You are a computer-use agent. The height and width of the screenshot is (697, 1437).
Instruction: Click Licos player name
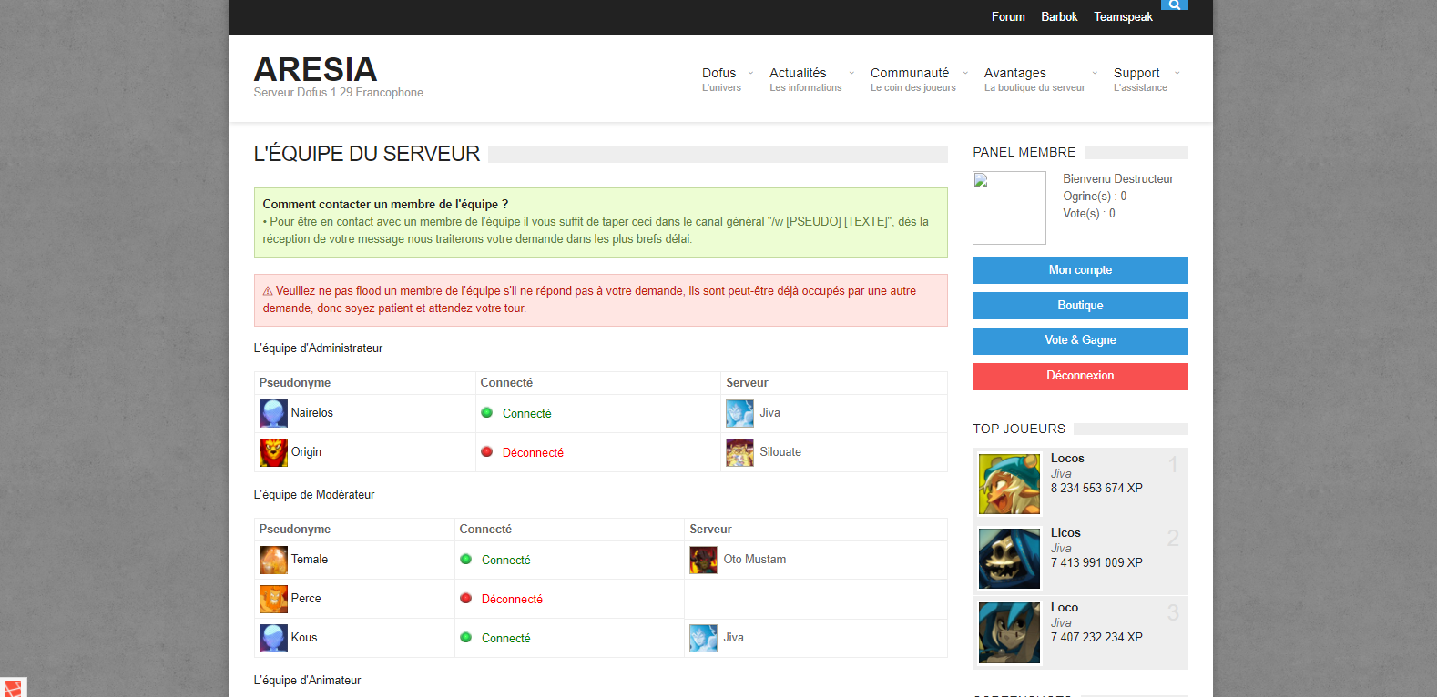[1065, 533]
